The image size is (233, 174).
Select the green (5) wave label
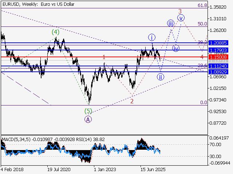coord(88,111)
